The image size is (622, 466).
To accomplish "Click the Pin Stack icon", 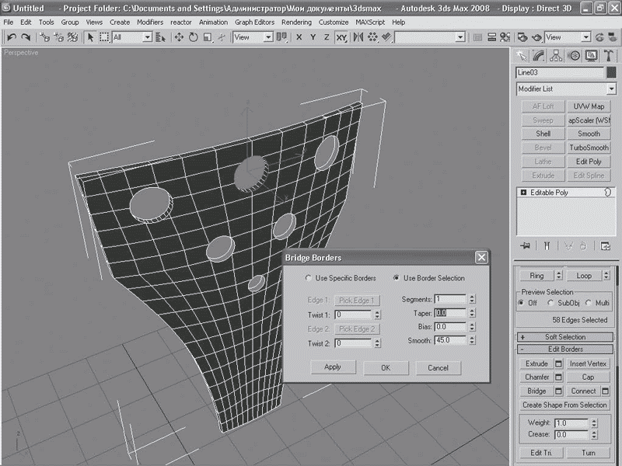I will click(x=526, y=245).
